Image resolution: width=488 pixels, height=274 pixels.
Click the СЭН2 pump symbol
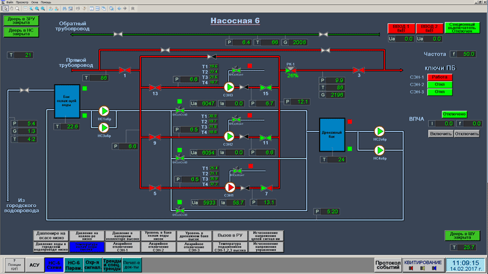(229, 136)
